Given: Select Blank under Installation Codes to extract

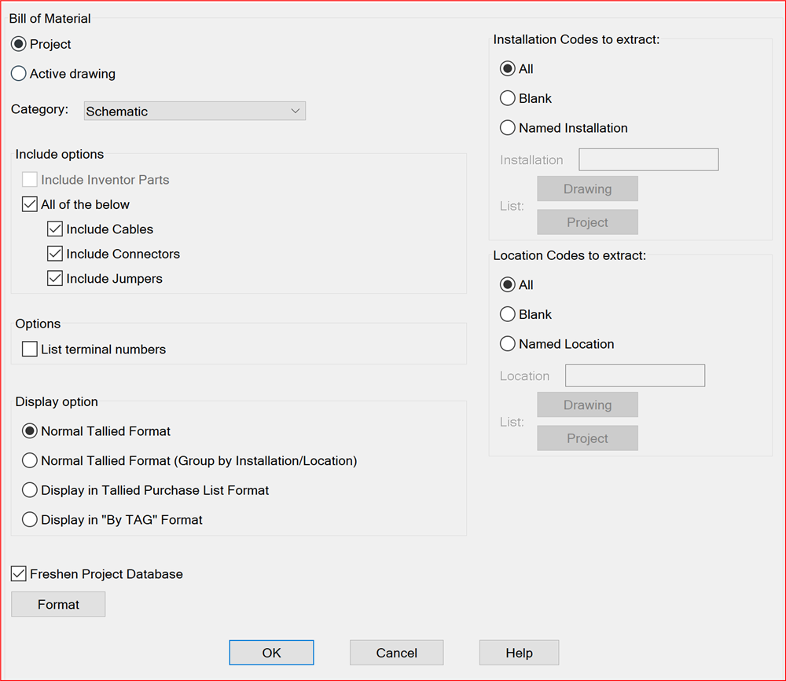Looking at the screenshot, I should [507, 98].
